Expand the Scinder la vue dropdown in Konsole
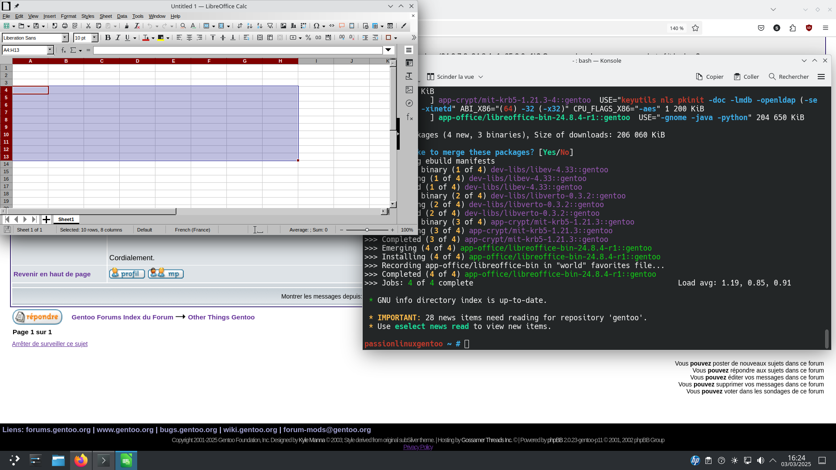The width and height of the screenshot is (836, 470). click(481, 77)
